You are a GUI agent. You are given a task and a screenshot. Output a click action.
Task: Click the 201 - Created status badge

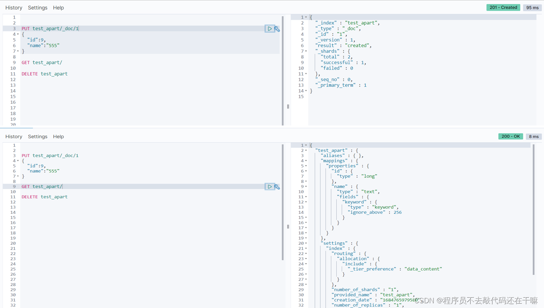pyautogui.click(x=503, y=8)
